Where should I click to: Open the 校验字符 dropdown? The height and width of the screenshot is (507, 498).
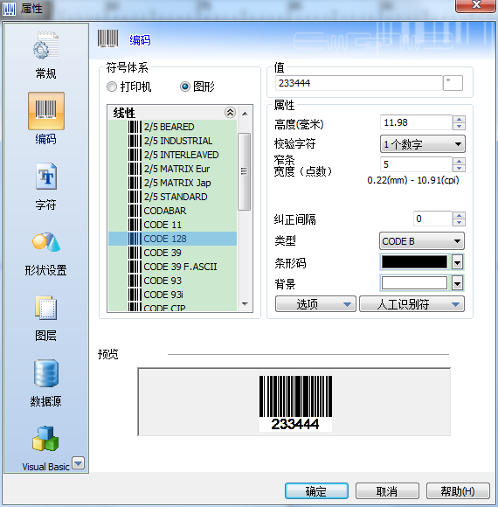tap(423, 144)
